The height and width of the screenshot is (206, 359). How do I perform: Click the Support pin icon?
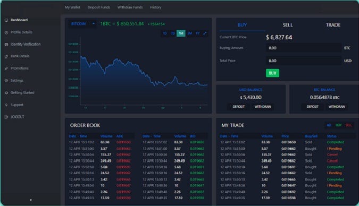6,105
